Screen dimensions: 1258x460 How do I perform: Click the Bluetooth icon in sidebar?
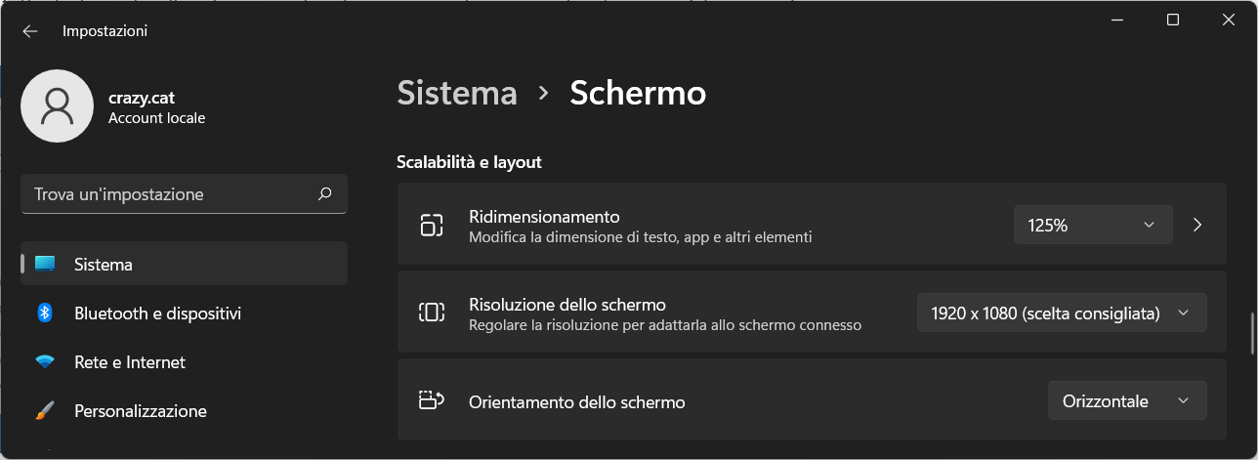coord(45,313)
